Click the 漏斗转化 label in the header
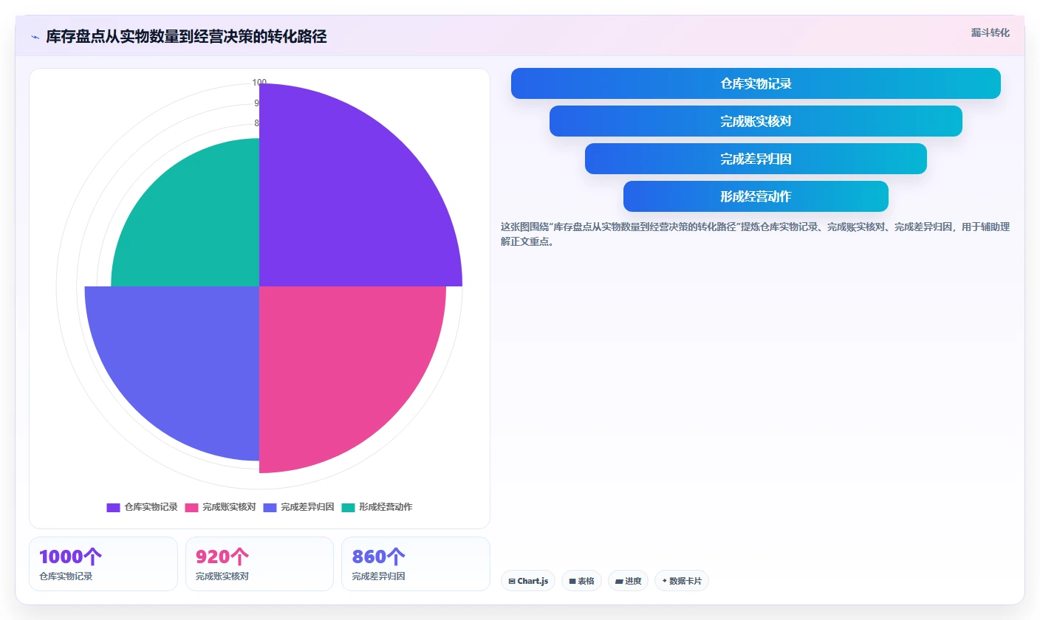Viewport: 1040px width, 620px height. point(990,32)
